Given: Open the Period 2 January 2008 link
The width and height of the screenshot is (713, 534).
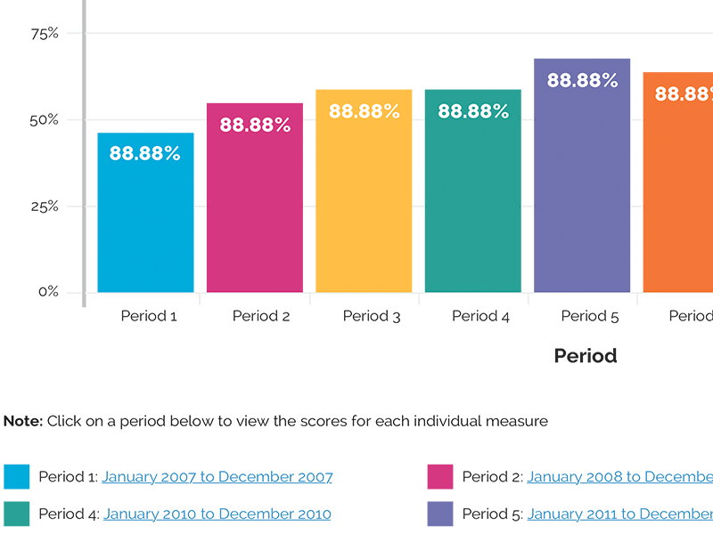Looking at the screenshot, I should pyautogui.click(x=619, y=477).
